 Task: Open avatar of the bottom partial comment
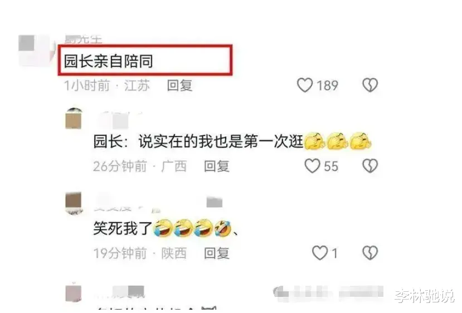point(73,292)
